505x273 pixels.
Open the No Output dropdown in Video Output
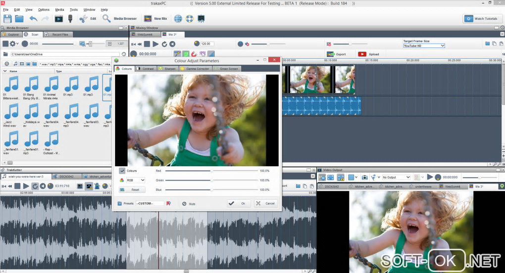coord(397,177)
